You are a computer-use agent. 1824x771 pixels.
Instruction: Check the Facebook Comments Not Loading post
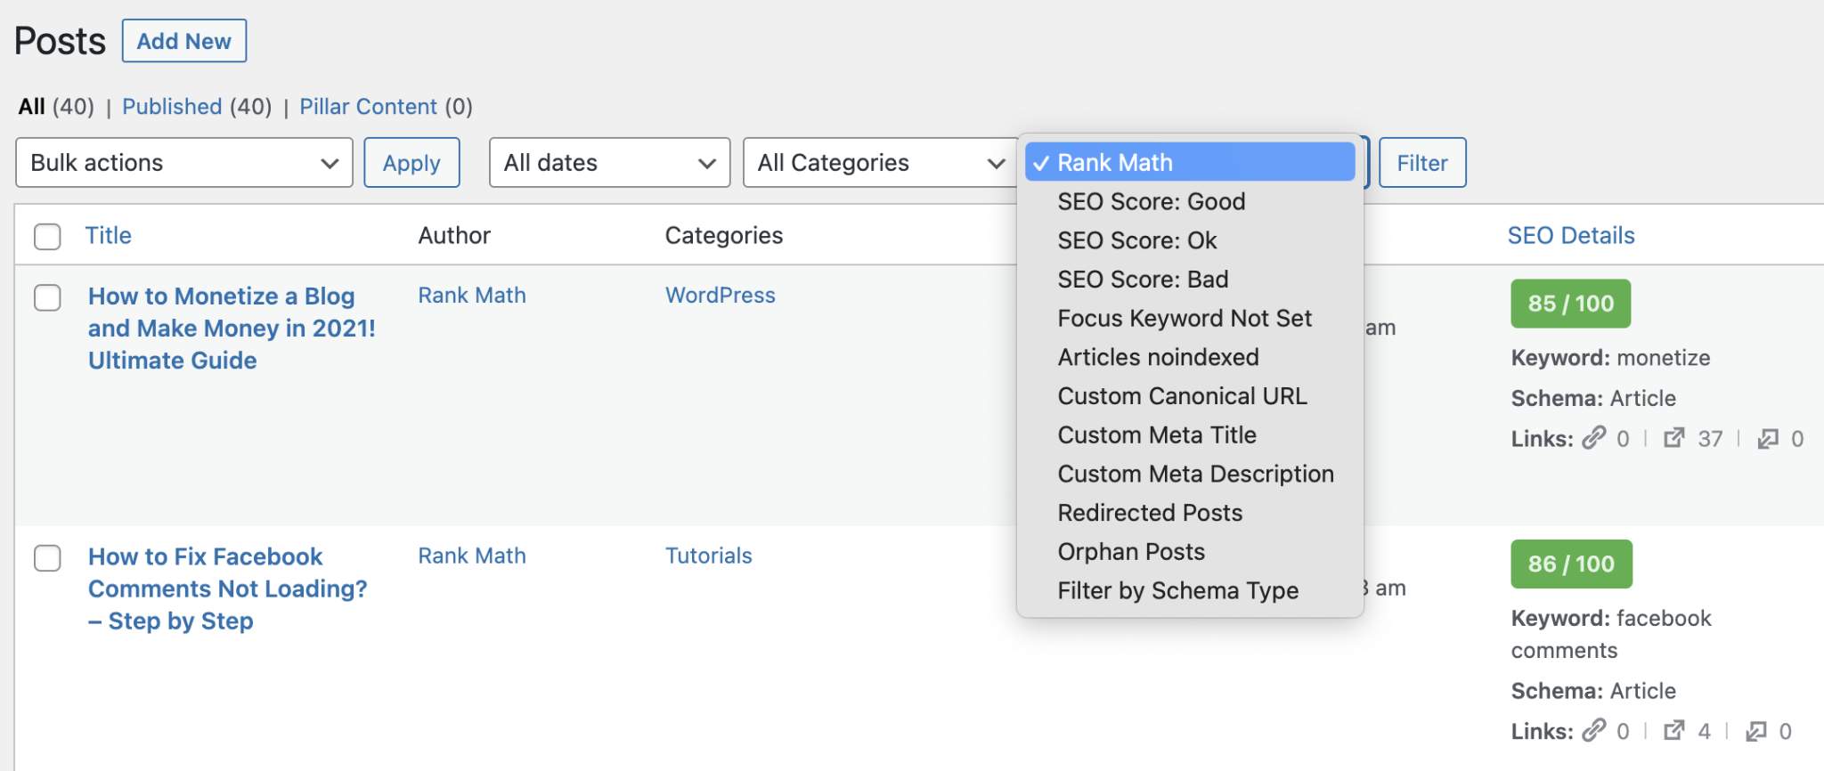click(47, 558)
